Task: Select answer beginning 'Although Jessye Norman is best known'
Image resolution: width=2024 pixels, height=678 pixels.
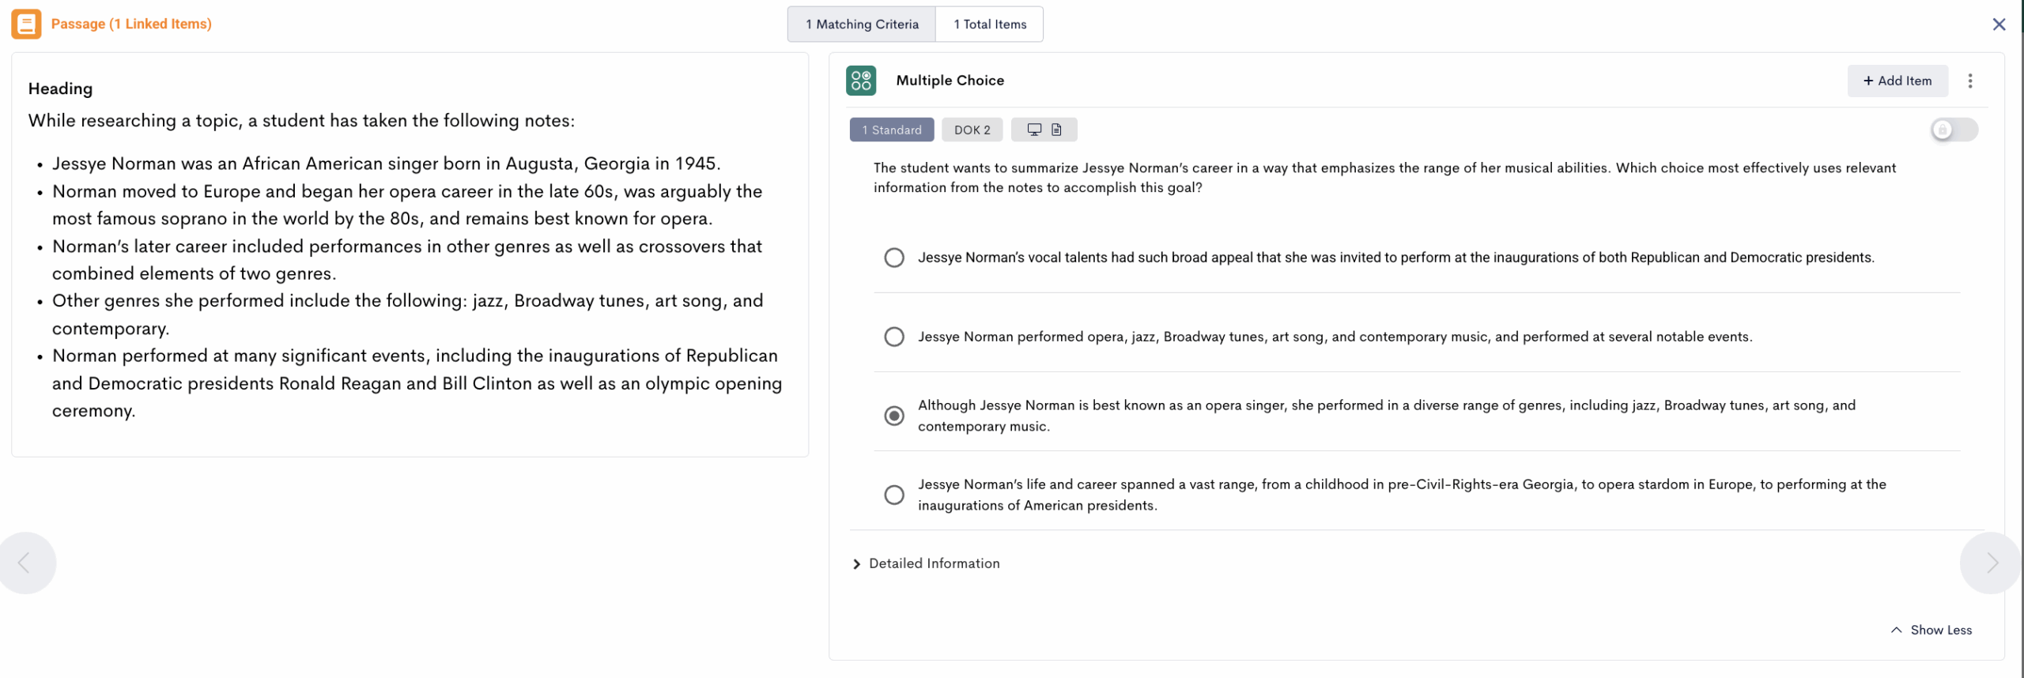Action: pyautogui.click(x=893, y=416)
